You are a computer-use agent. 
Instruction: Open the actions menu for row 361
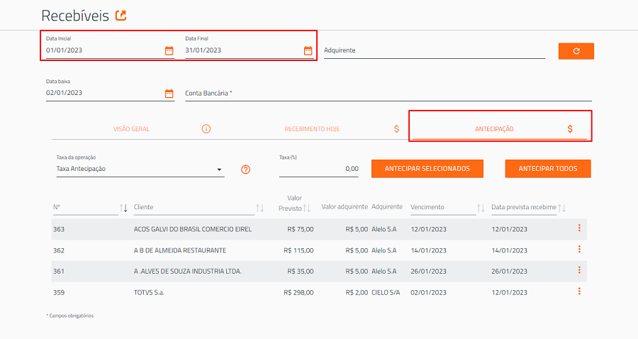point(579,270)
